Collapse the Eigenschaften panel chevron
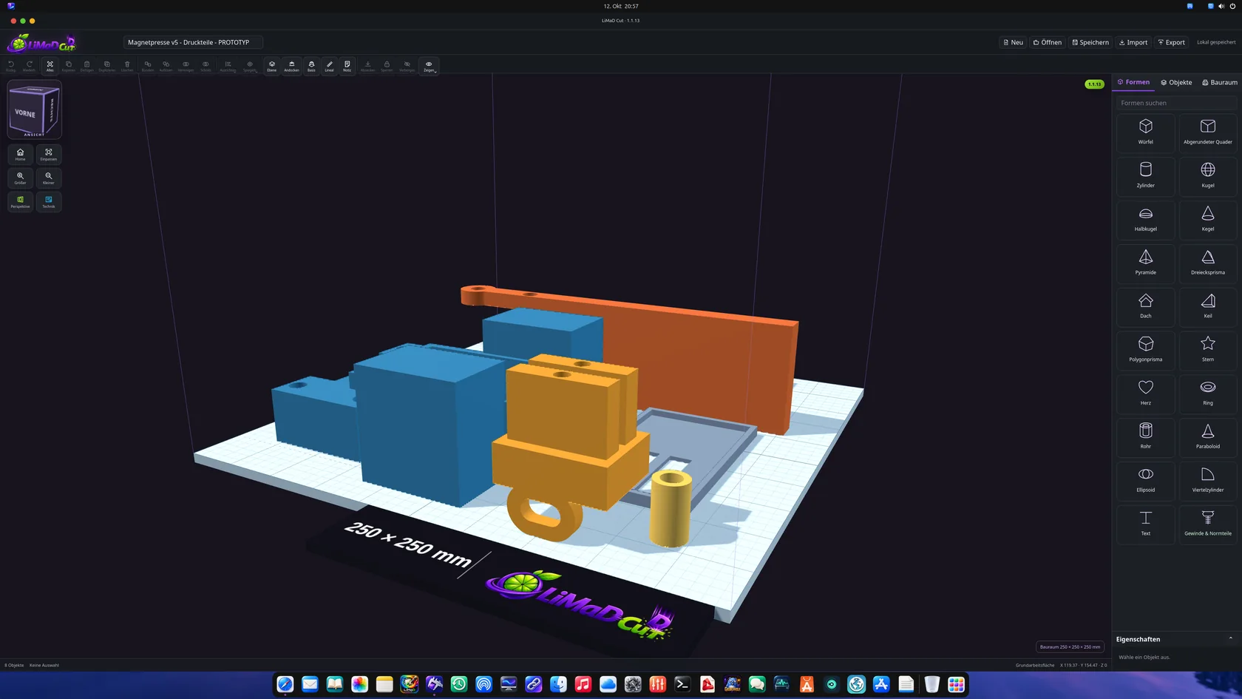Viewport: 1242px width, 699px height. coord(1230,638)
